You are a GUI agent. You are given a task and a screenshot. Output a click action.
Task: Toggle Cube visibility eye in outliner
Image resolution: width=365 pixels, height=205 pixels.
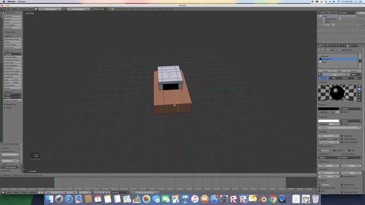pyautogui.click(x=359, y=24)
